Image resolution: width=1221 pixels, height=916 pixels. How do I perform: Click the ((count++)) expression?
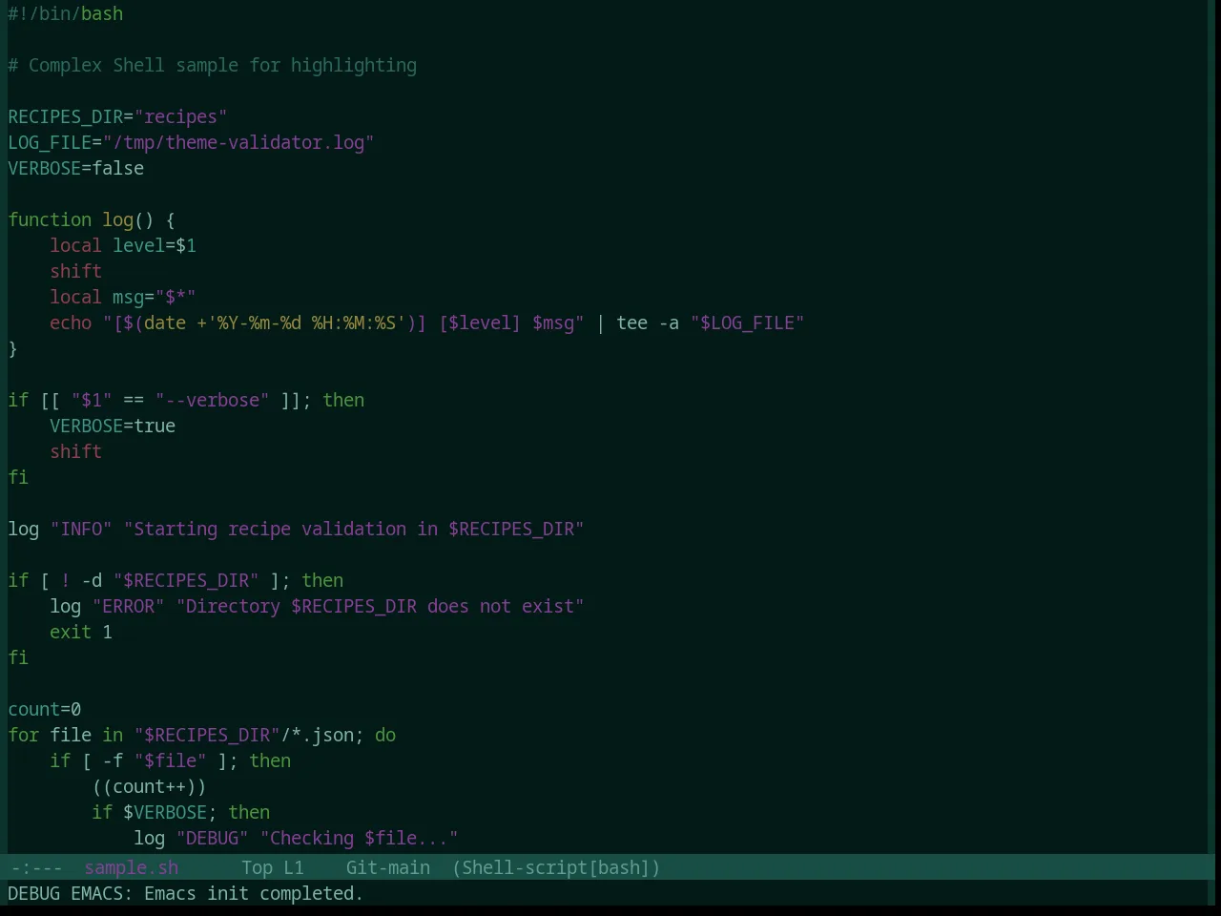click(150, 786)
